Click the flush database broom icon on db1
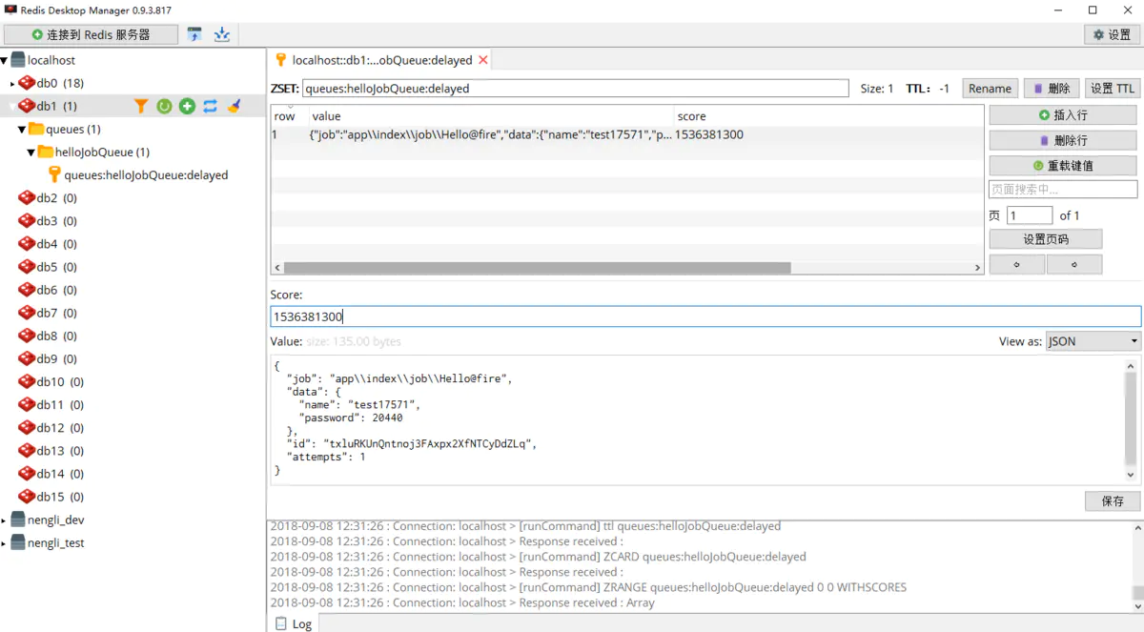This screenshot has height=632, width=1144. [234, 106]
